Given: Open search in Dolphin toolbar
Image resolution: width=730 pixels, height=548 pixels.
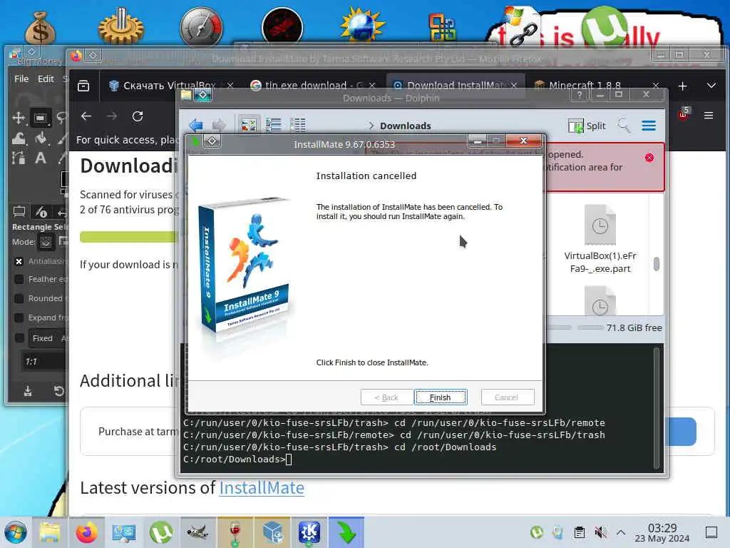Looking at the screenshot, I should pos(624,126).
